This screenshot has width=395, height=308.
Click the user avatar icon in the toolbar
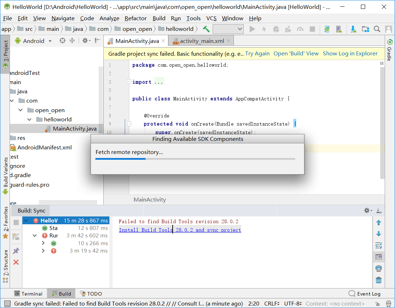point(389,29)
